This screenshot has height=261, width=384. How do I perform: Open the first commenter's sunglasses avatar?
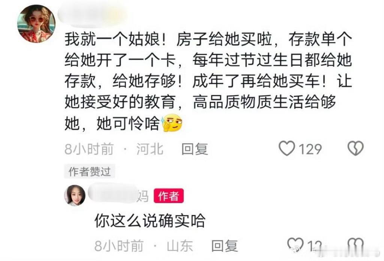[x=36, y=24]
